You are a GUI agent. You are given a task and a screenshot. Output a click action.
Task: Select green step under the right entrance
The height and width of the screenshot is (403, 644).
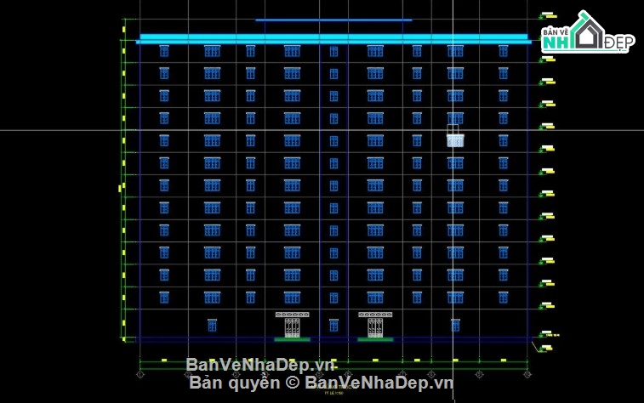pyautogui.click(x=375, y=339)
